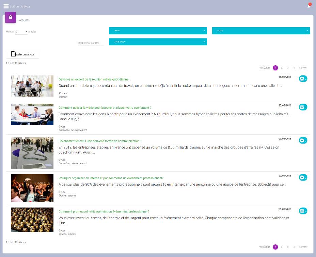316x257 pixels.
Task: Open article Comment utiliser la vidéo pour booster
Action: pyautogui.click(x=105, y=108)
